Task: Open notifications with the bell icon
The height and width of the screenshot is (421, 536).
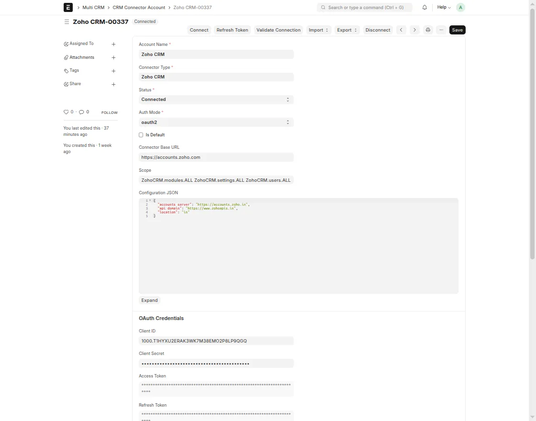Action: point(424,7)
